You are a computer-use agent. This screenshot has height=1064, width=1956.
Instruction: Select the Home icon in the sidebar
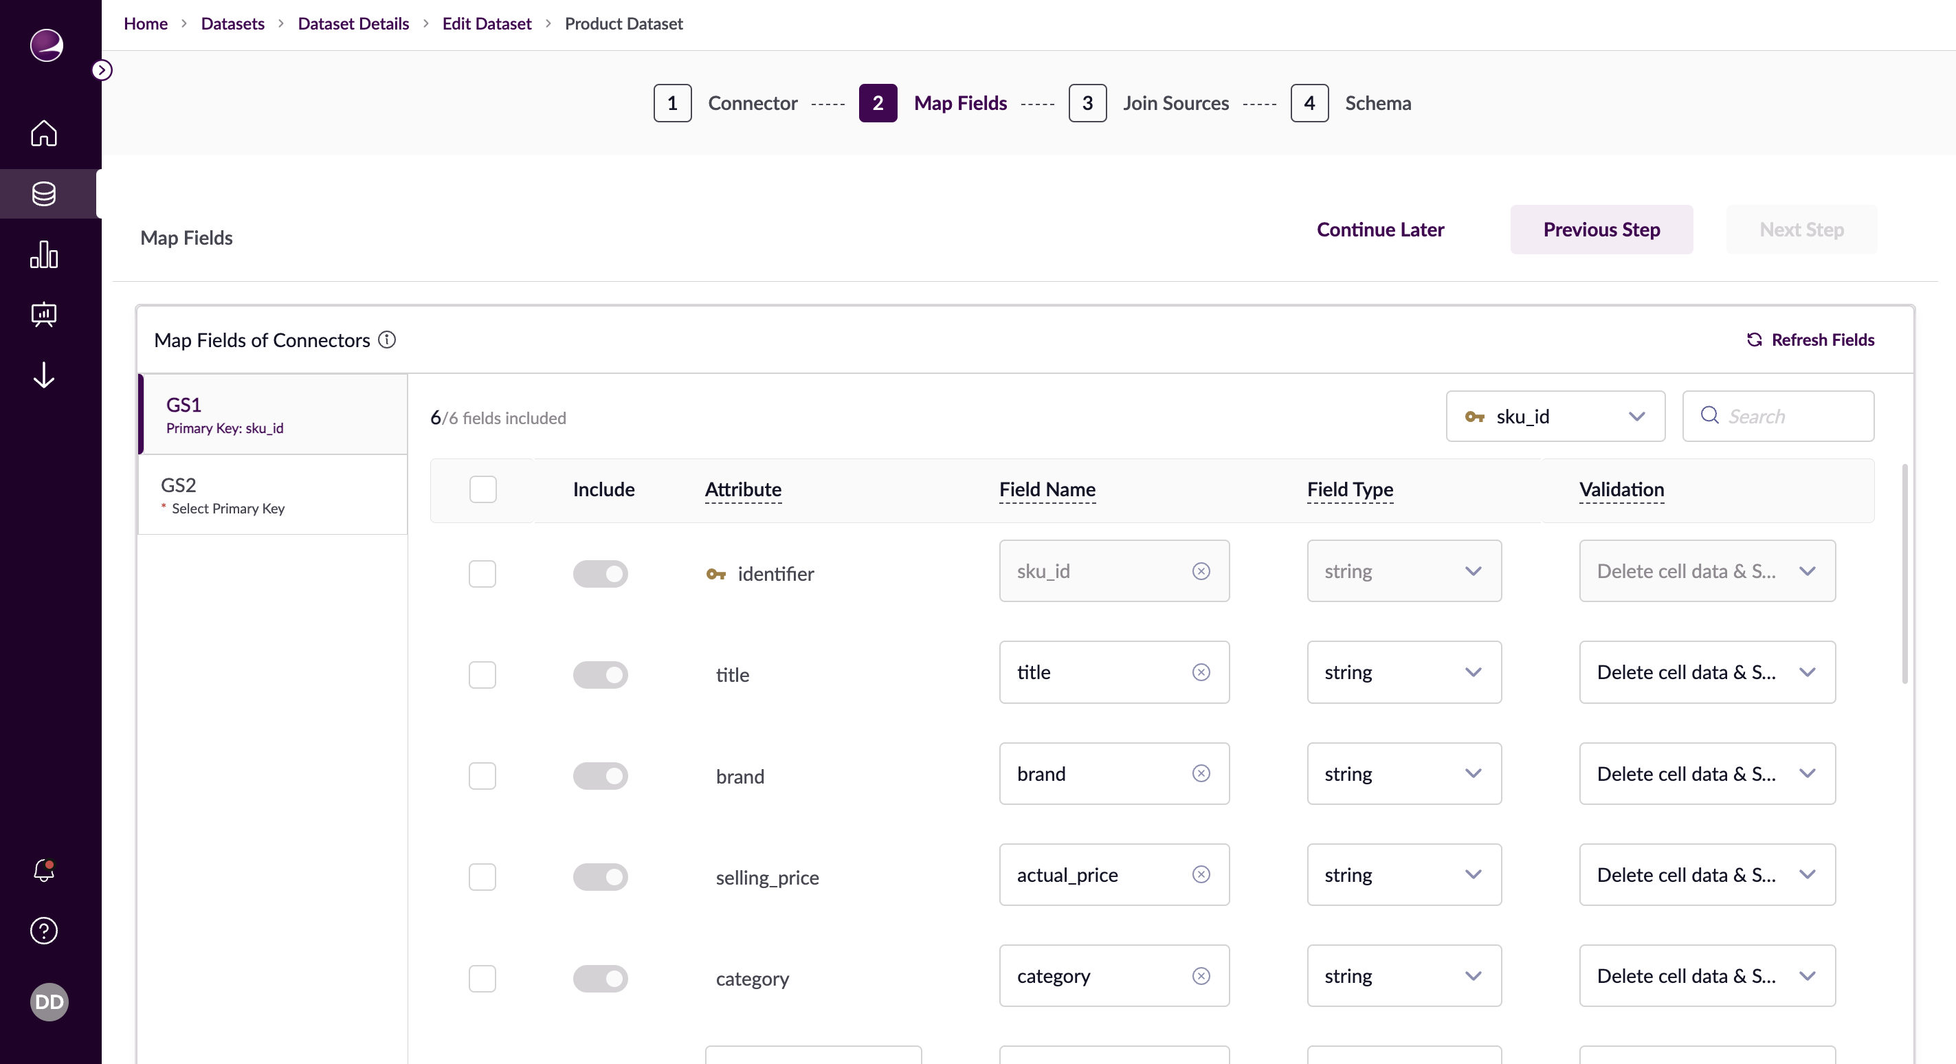tap(43, 133)
